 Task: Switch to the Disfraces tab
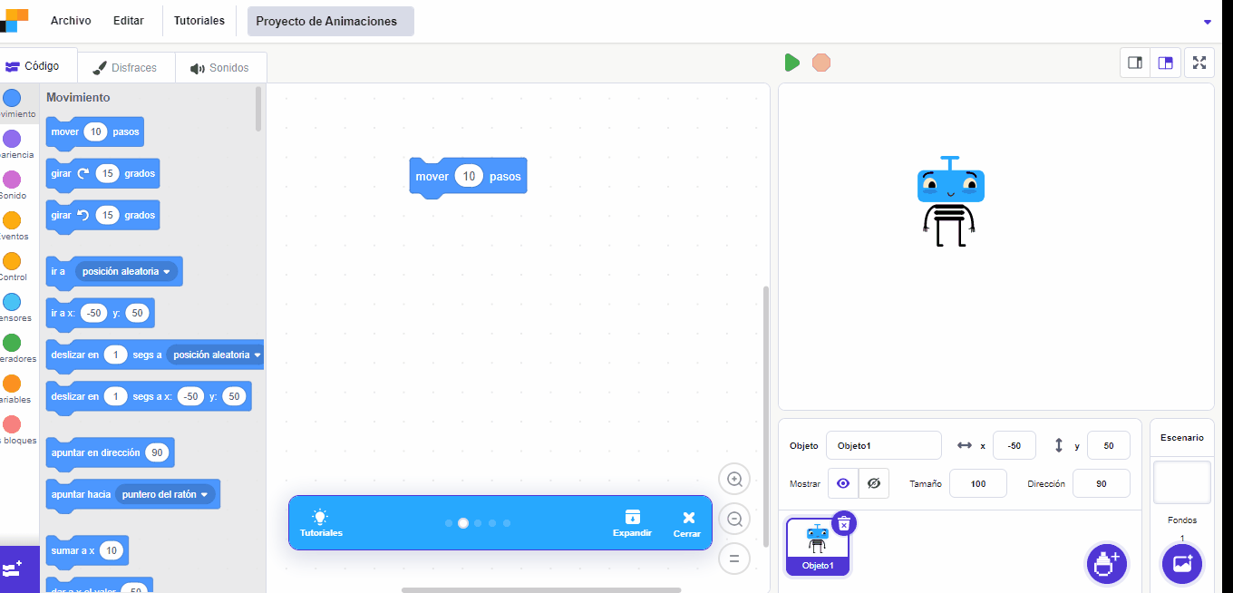(125, 68)
